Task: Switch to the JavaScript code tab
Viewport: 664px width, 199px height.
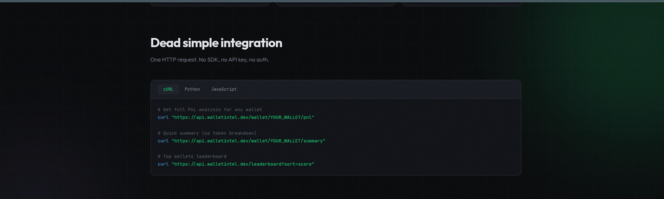Action: point(224,89)
